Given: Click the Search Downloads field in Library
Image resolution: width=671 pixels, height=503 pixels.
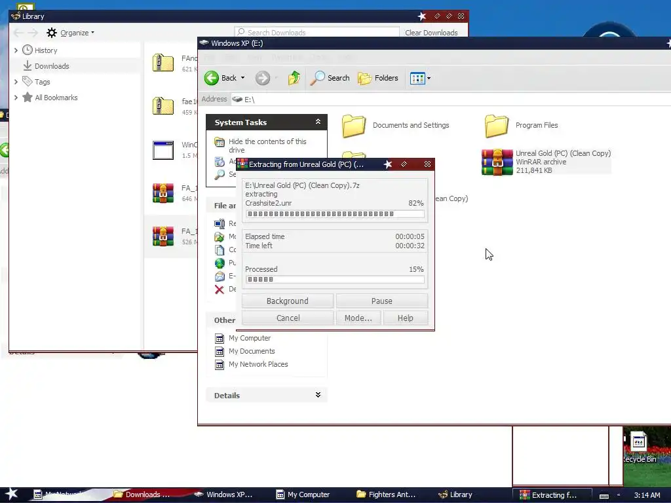Looking at the screenshot, I should point(316,33).
